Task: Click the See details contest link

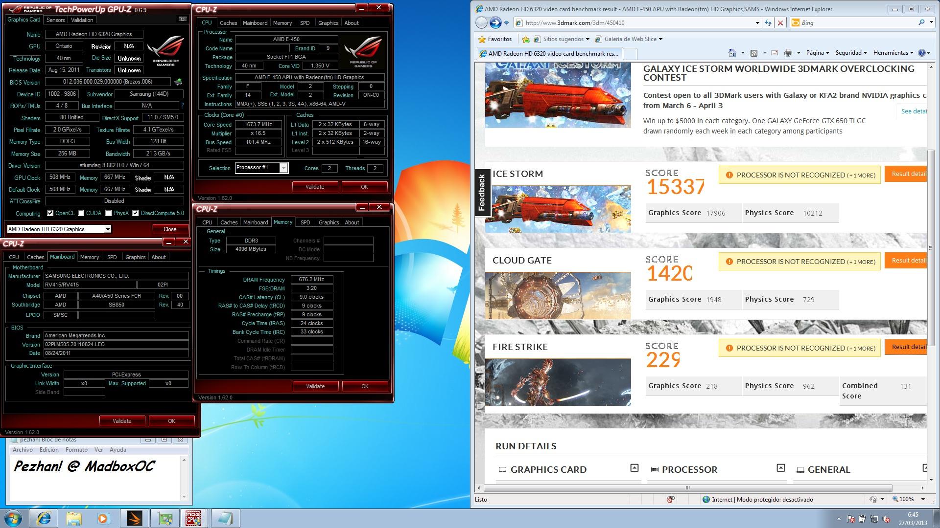Action: 914,111
